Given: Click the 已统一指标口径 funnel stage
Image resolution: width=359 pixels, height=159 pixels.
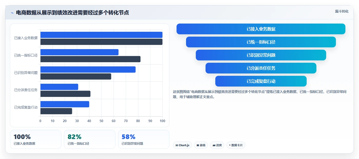Looking at the screenshot, I should [x=261, y=42].
